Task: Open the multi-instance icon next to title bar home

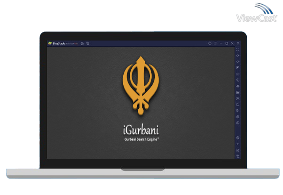Action: 88,43
